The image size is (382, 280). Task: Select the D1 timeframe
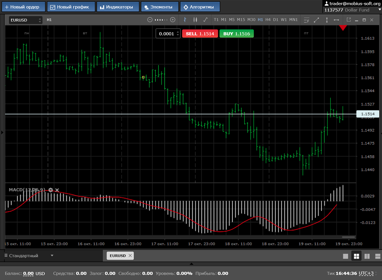tap(276, 20)
